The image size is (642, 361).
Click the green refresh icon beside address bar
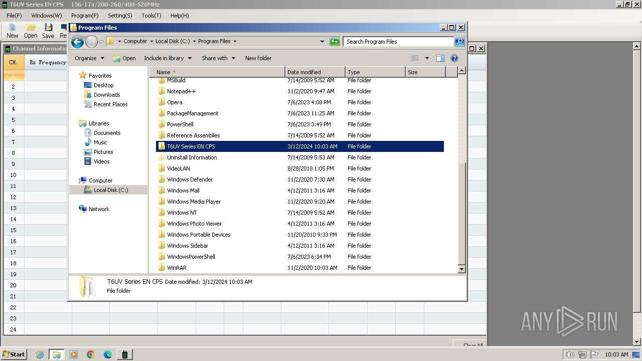coord(335,42)
